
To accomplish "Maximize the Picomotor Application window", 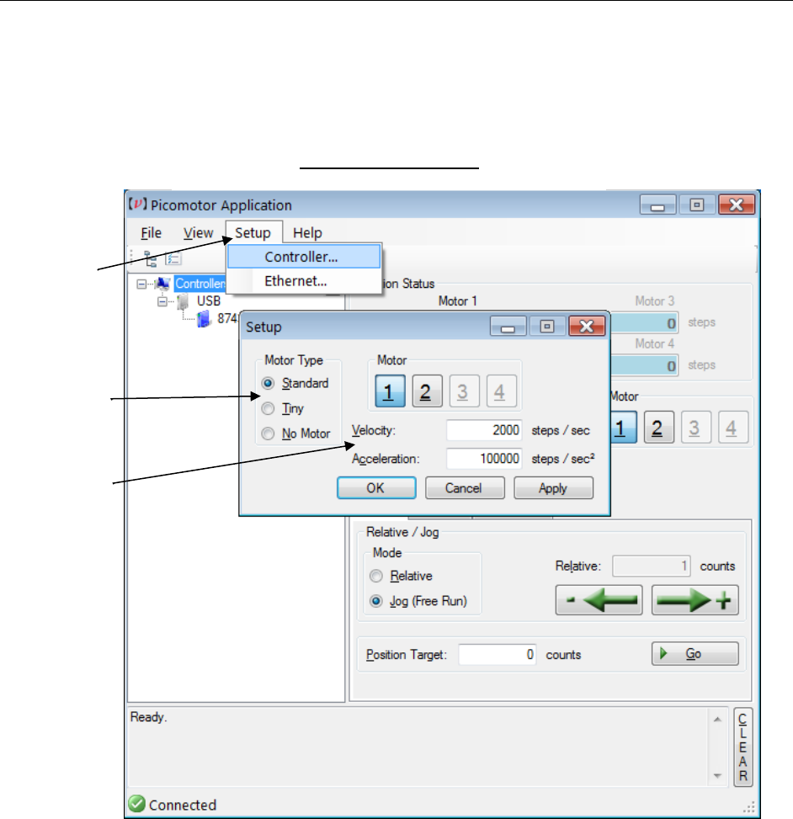I will pyautogui.click(x=697, y=205).
